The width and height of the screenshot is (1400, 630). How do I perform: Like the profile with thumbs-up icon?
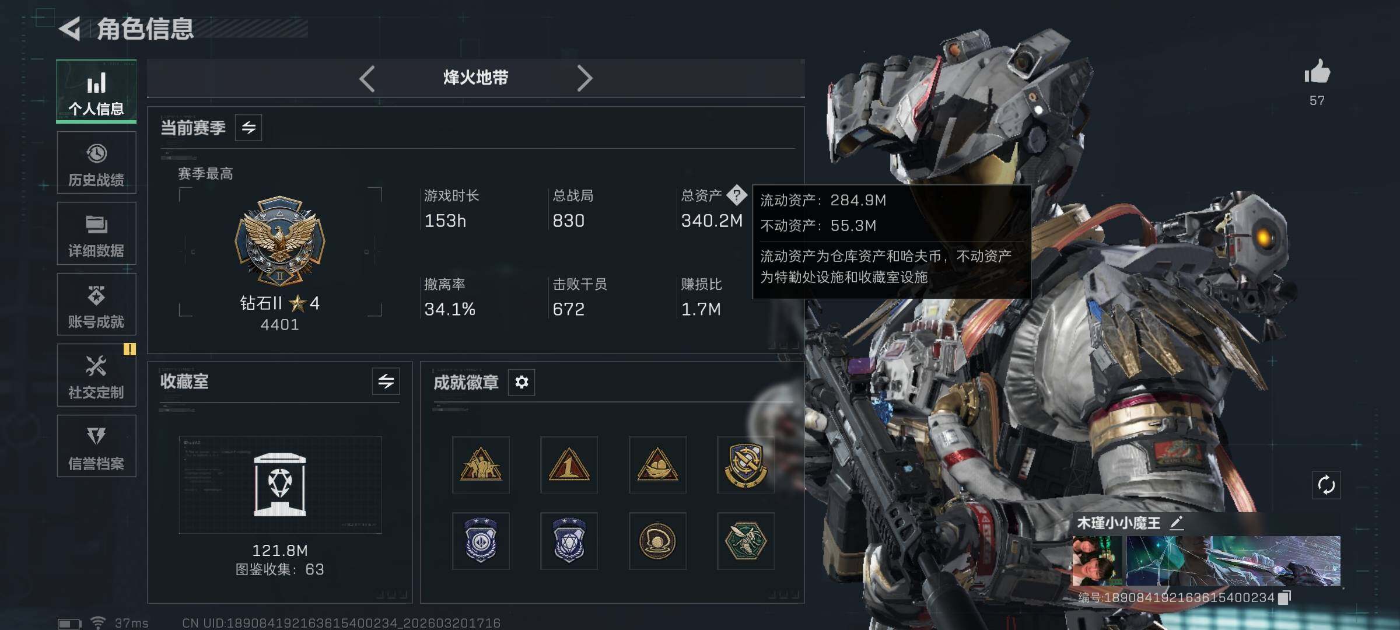point(1317,72)
